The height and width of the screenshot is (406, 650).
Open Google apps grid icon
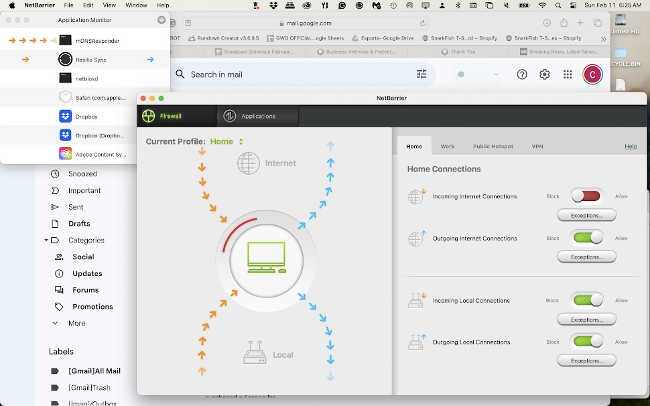click(x=568, y=74)
